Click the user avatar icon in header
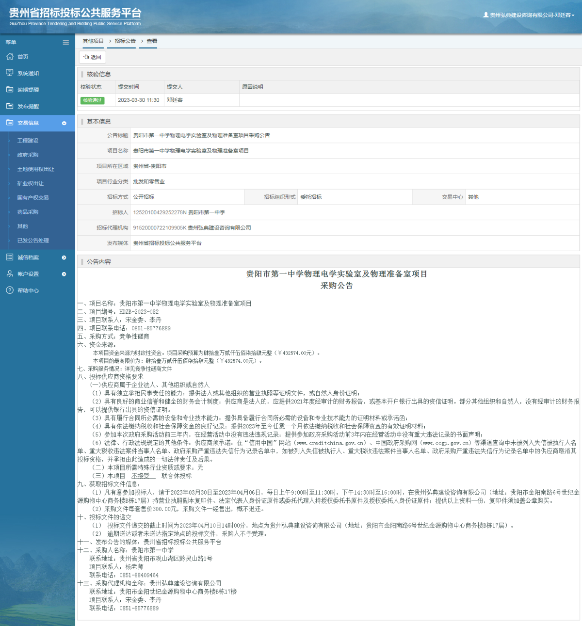 (x=485, y=15)
